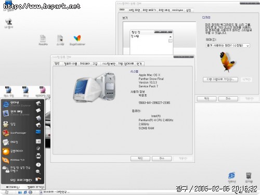Launch Outlook Express e-mail in start menu

17,113
